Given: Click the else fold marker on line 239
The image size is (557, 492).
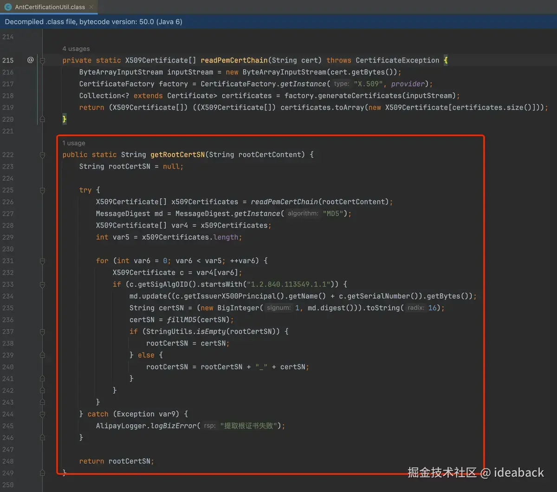Looking at the screenshot, I should [42, 355].
